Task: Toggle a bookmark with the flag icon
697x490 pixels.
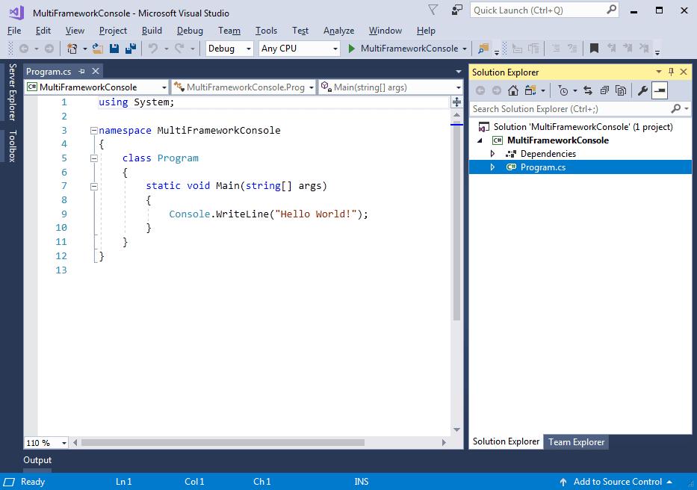Action: [594, 49]
